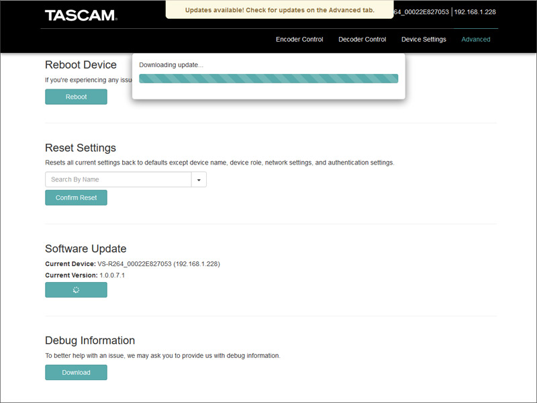The height and width of the screenshot is (403, 537).
Task: Expand the Search By Name dropdown arrow
Action: coord(199,180)
